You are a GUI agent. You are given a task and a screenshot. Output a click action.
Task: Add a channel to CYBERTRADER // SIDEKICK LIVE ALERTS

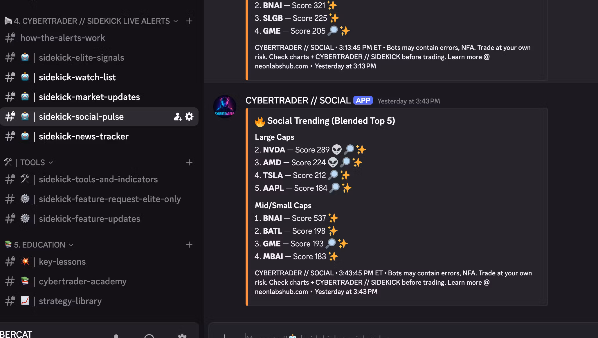(189, 21)
